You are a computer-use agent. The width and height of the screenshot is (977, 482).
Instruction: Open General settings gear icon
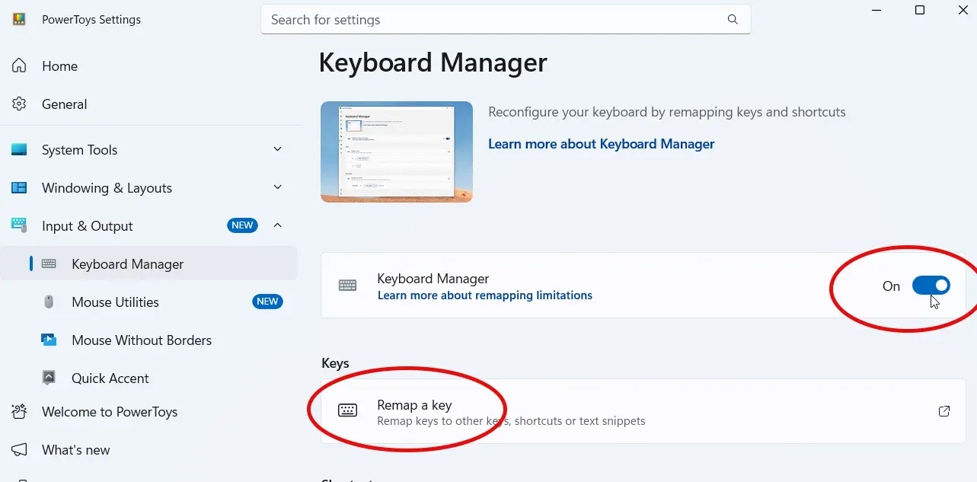click(18, 104)
